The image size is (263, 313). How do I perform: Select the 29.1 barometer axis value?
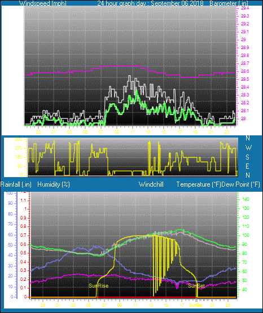[x=245, y=32]
